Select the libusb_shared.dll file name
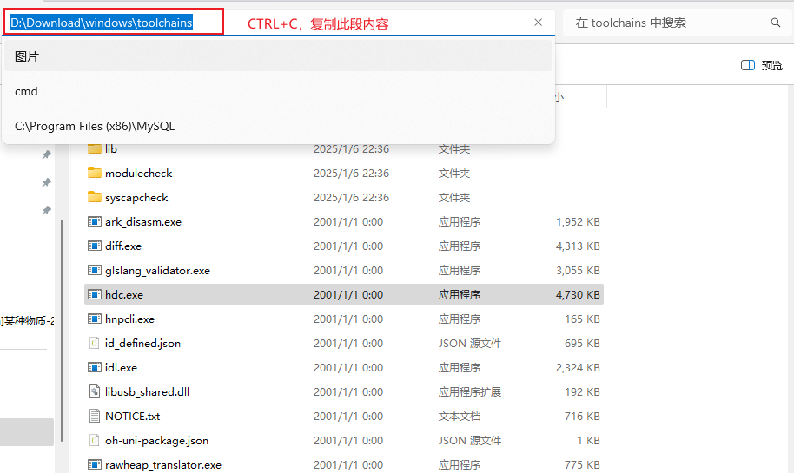The width and height of the screenshot is (794, 473). point(148,391)
